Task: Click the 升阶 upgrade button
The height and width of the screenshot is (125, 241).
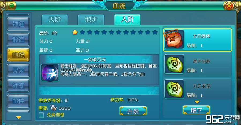Action: pos(133,111)
